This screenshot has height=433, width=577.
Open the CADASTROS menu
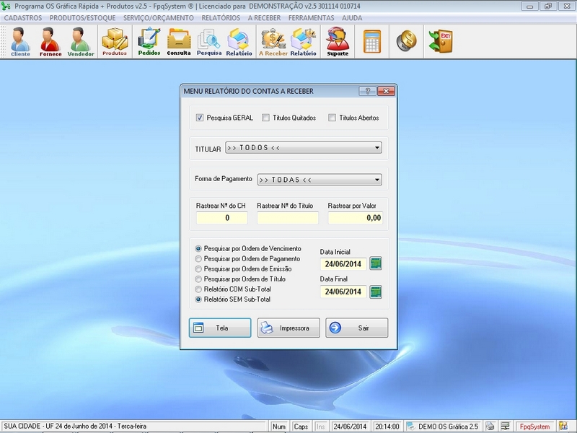(23, 17)
